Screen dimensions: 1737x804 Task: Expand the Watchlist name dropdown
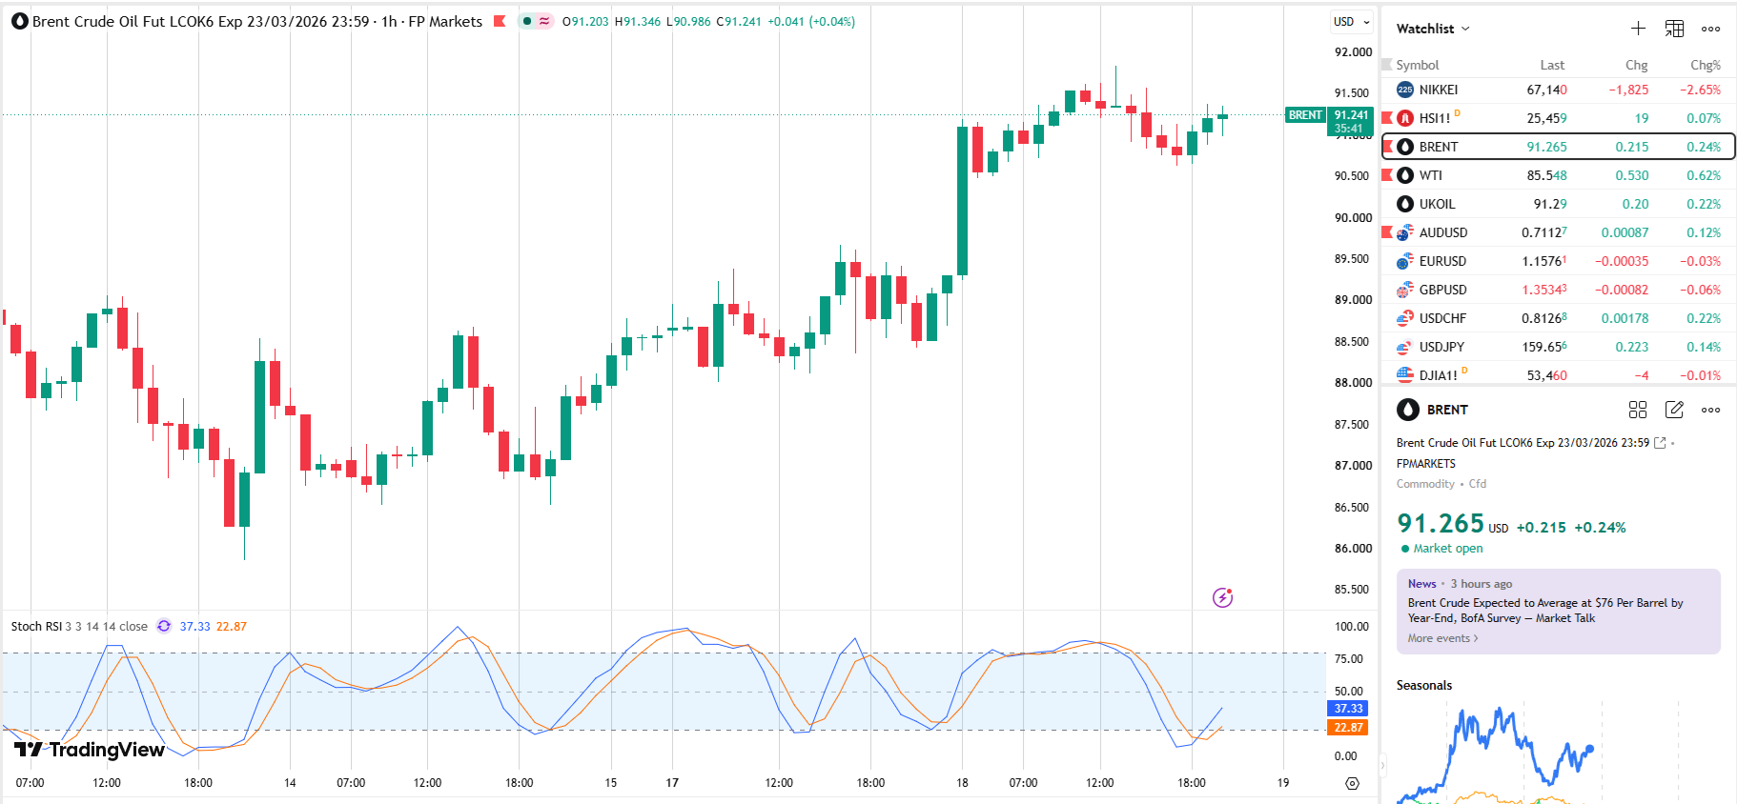click(1433, 29)
